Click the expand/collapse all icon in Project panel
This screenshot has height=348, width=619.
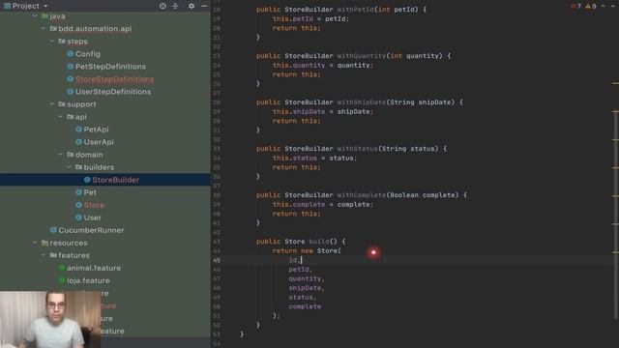click(x=176, y=6)
